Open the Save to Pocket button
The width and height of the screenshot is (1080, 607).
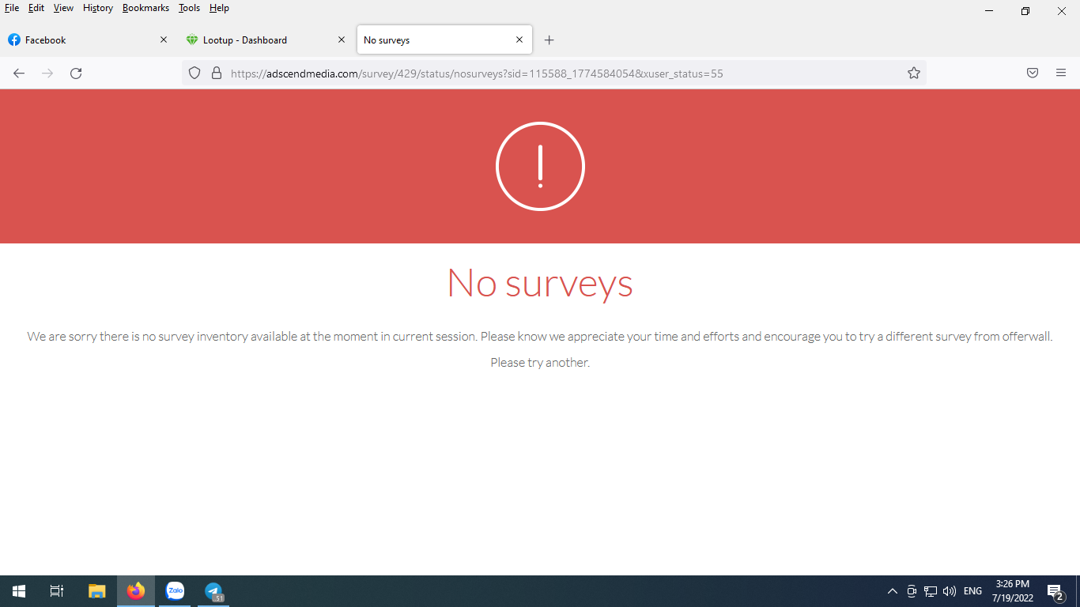click(x=1033, y=74)
